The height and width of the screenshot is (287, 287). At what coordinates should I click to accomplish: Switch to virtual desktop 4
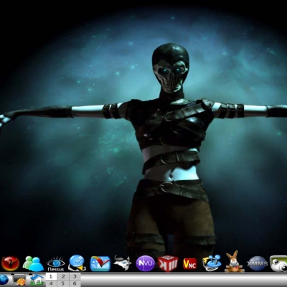coord(51,283)
